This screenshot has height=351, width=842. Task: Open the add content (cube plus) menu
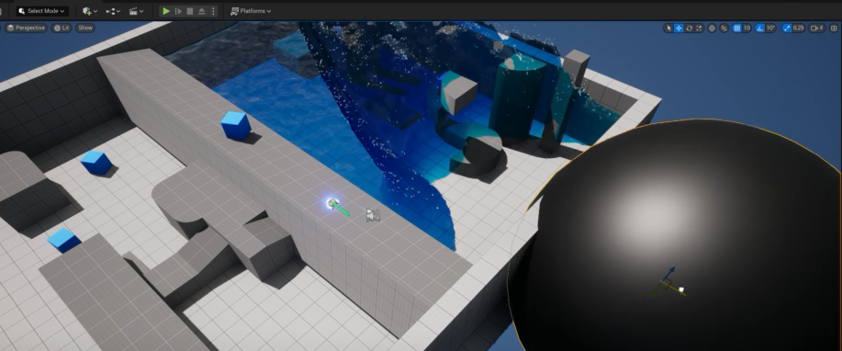90,11
